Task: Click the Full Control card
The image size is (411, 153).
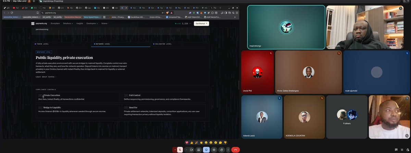Action: pyautogui.click(x=164, y=97)
